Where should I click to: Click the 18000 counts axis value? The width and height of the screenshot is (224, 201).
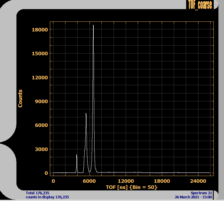click(40, 30)
